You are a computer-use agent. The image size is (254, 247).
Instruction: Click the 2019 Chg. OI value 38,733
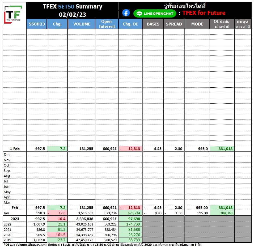click(x=134, y=240)
